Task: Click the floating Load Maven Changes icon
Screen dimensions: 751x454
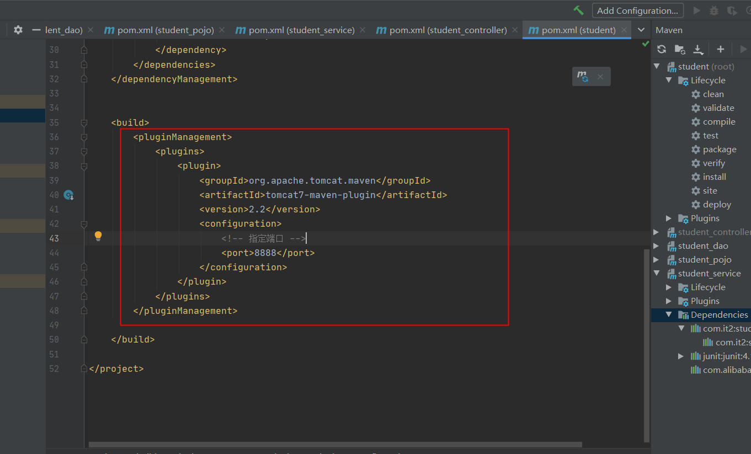Action: (583, 77)
